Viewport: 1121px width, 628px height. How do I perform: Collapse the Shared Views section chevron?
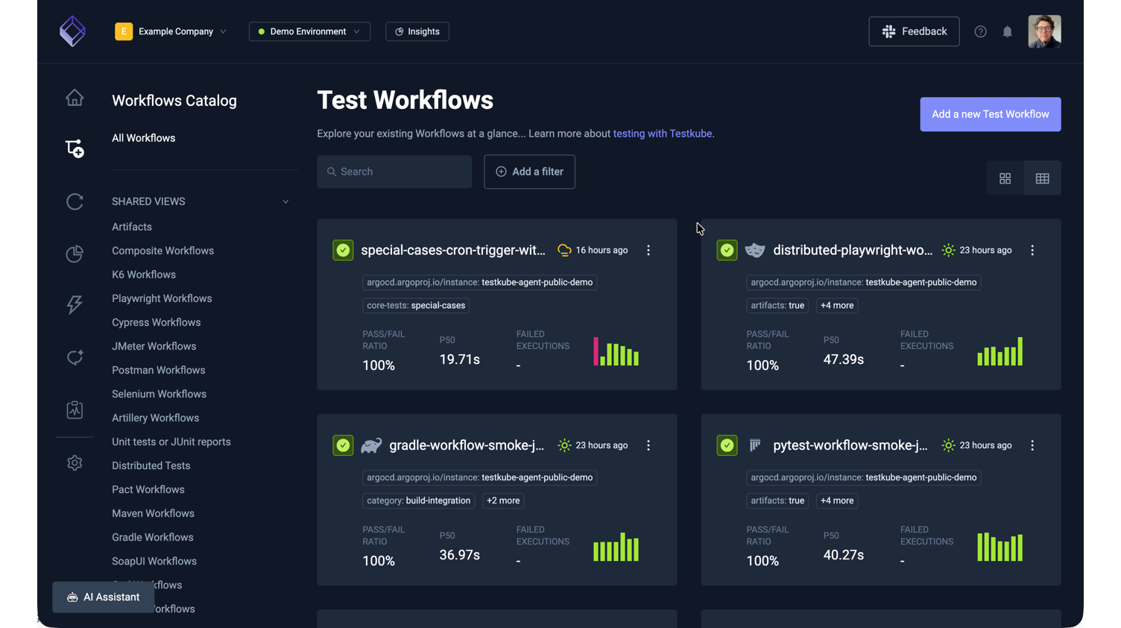[x=285, y=201]
